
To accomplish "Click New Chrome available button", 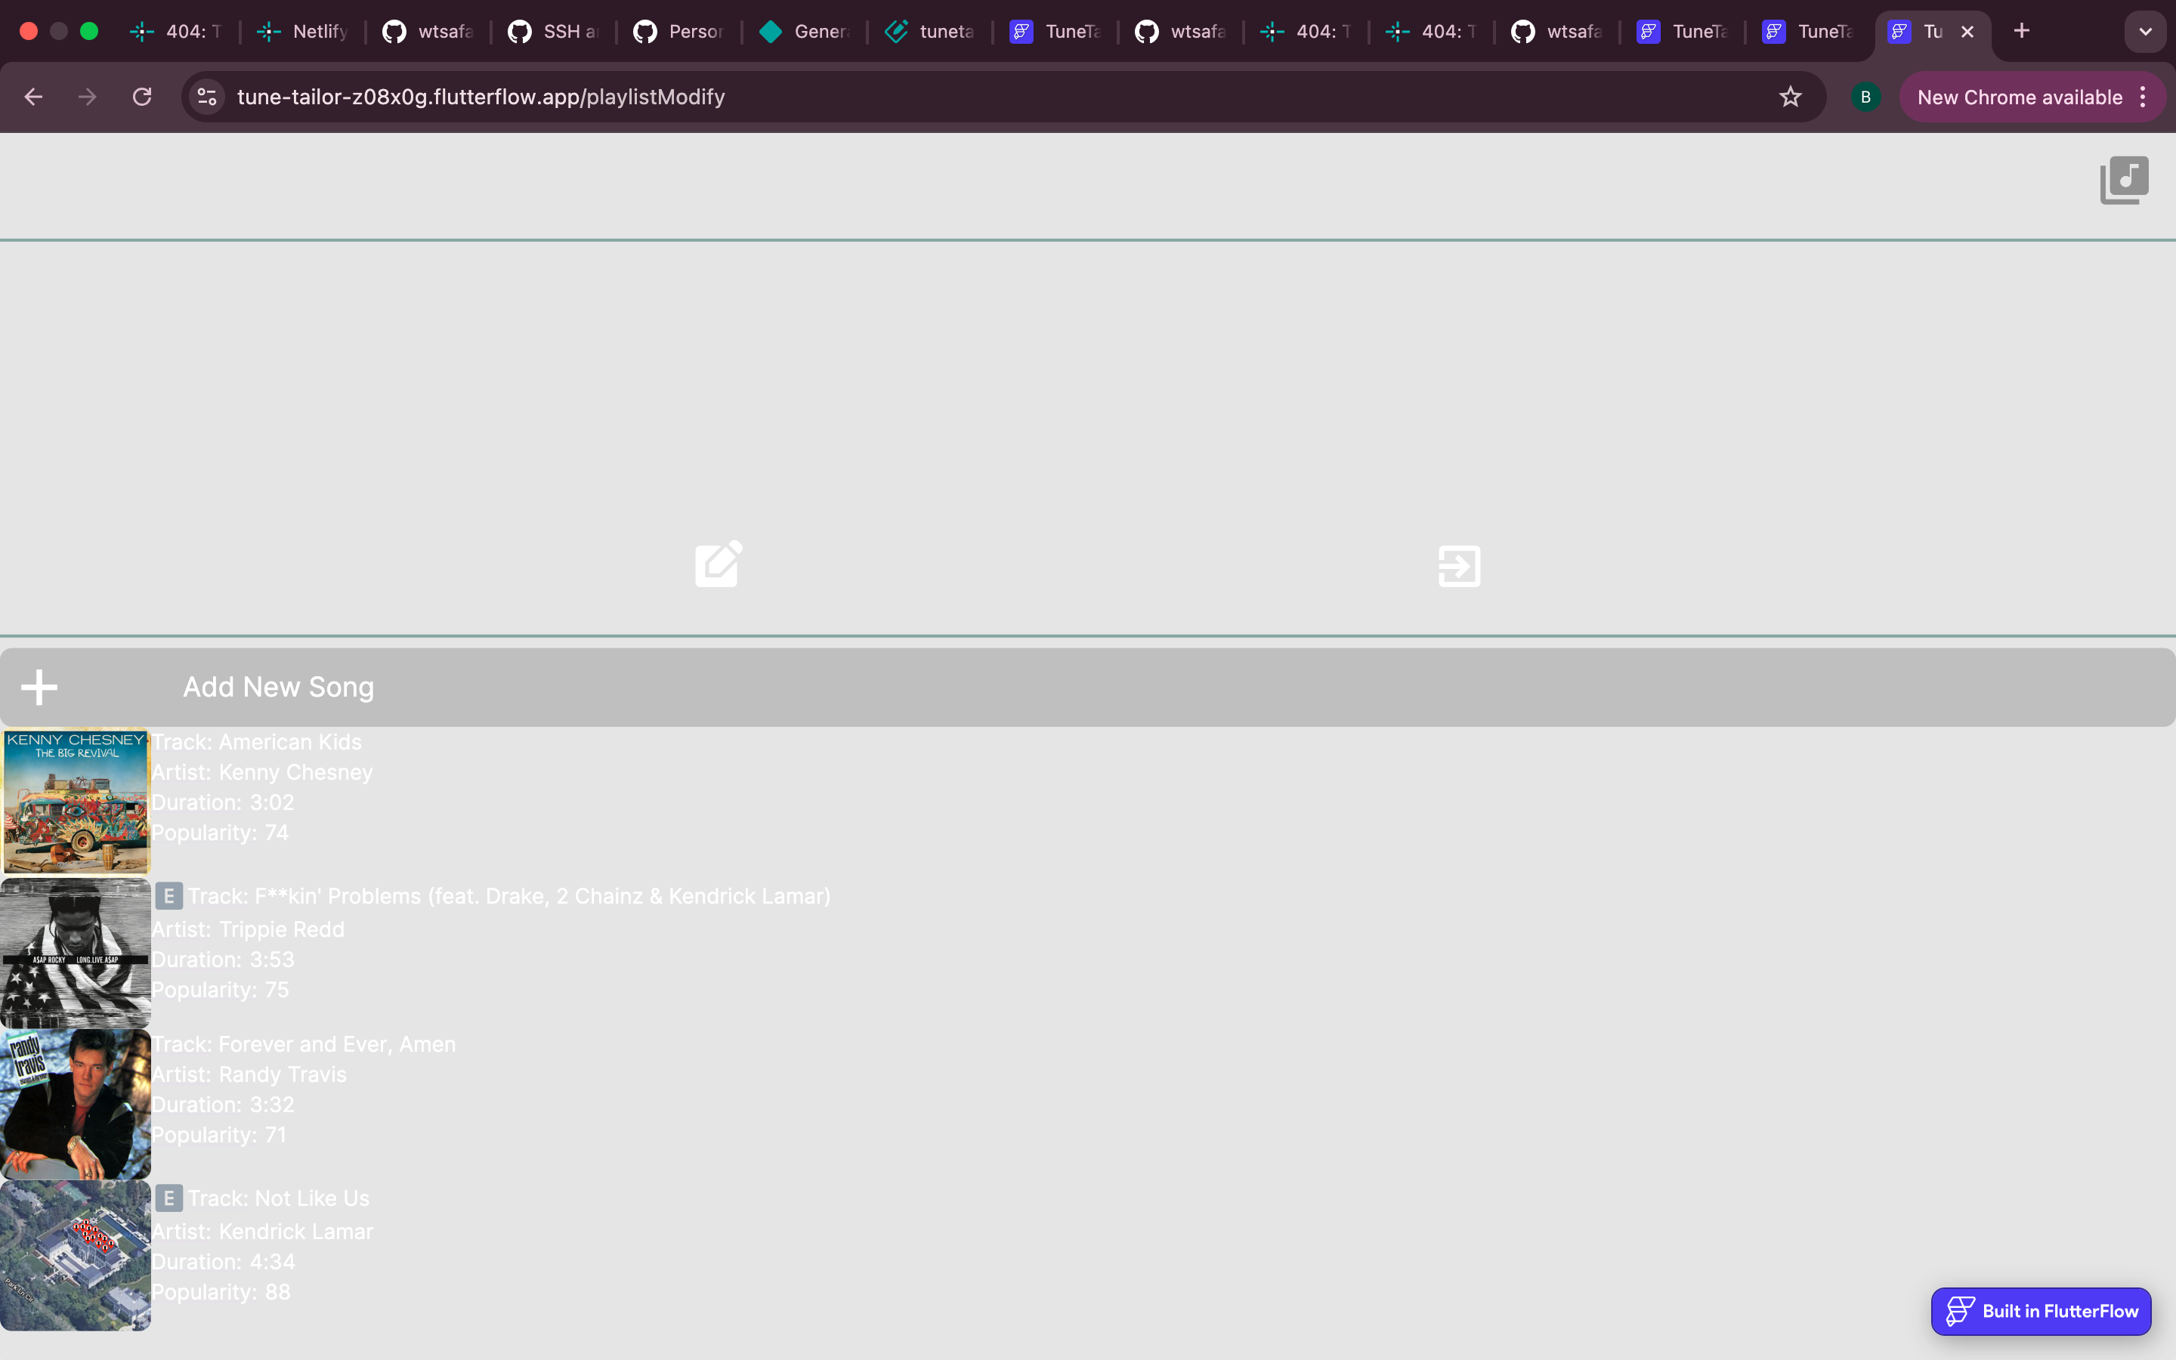I will coord(2019,97).
